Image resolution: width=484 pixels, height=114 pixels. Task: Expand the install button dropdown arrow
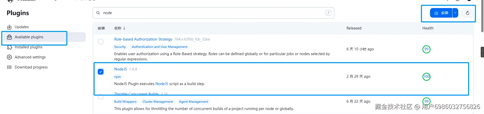point(455,13)
